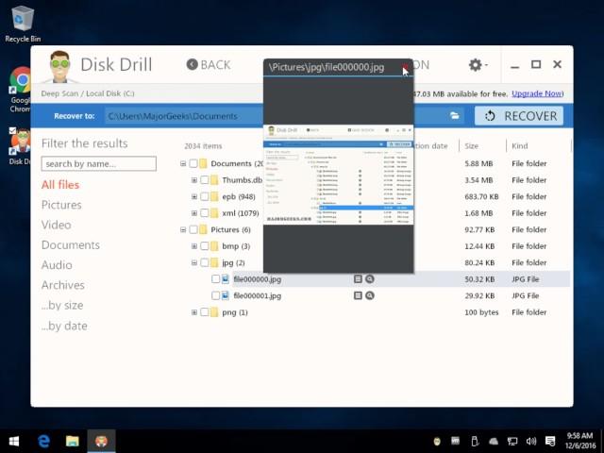Follow the Upgrade Now link
Viewport: 604px width, 453px height.
pyautogui.click(x=537, y=93)
